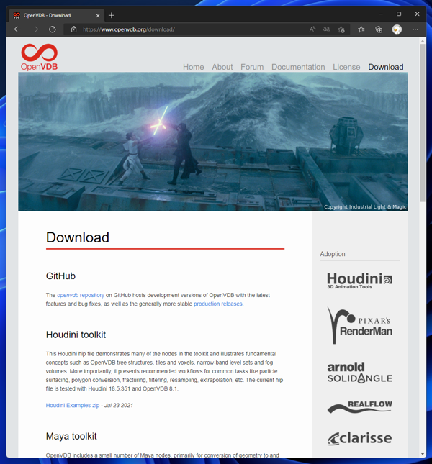
Task: Select the Download nav item
Action: click(385, 67)
